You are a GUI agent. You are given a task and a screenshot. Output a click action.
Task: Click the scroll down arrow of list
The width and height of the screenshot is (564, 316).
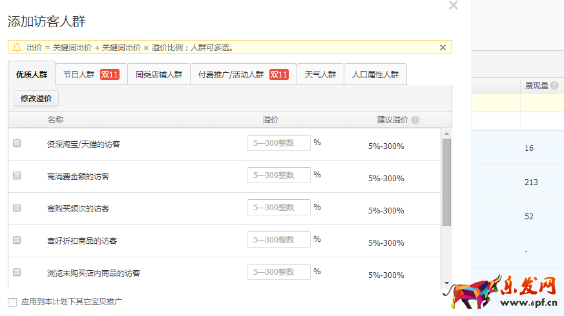click(446, 283)
